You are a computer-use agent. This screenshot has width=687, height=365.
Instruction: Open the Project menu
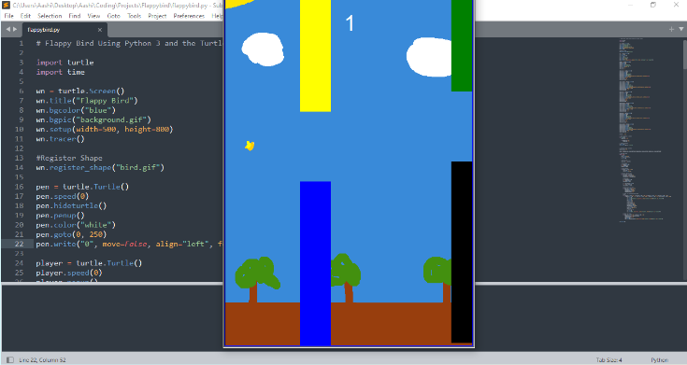pyautogui.click(x=157, y=16)
